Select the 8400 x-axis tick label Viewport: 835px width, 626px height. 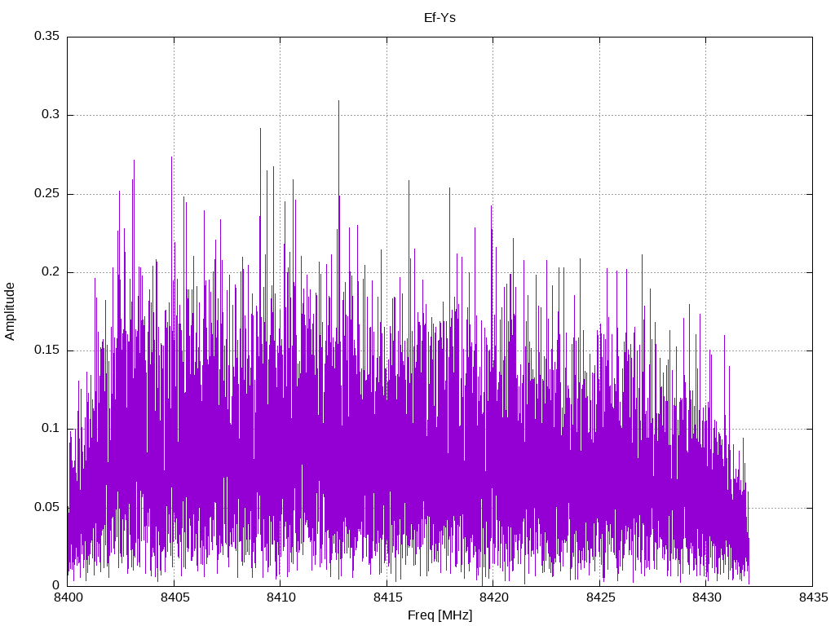67,598
